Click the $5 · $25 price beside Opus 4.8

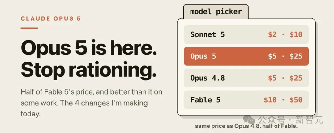point(285,78)
